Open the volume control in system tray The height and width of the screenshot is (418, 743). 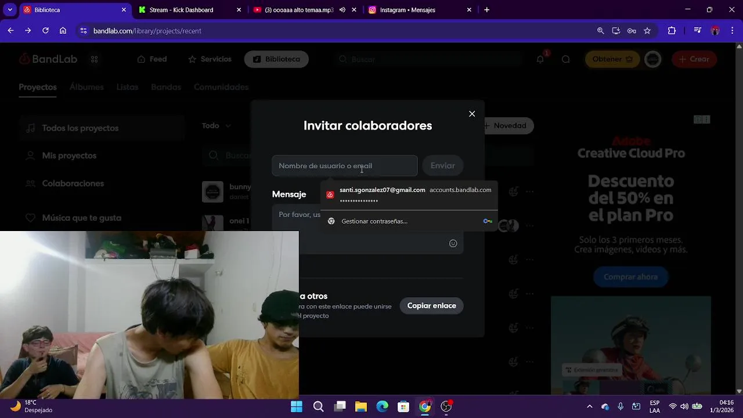point(684,406)
